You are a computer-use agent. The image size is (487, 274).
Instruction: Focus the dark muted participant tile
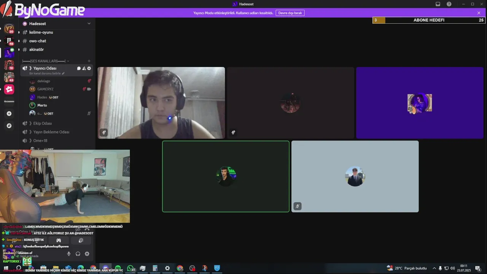tap(291, 103)
